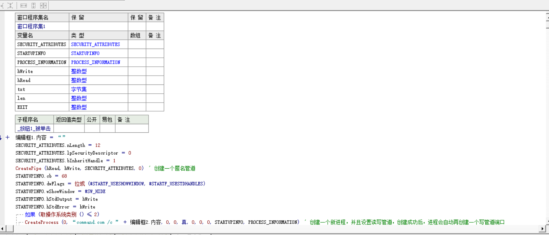Select the EXIT variable name cell
The image size is (549, 235).
pos(42,107)
